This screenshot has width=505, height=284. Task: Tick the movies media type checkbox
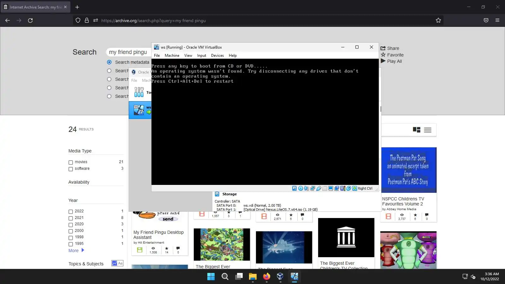coord(71,163)
